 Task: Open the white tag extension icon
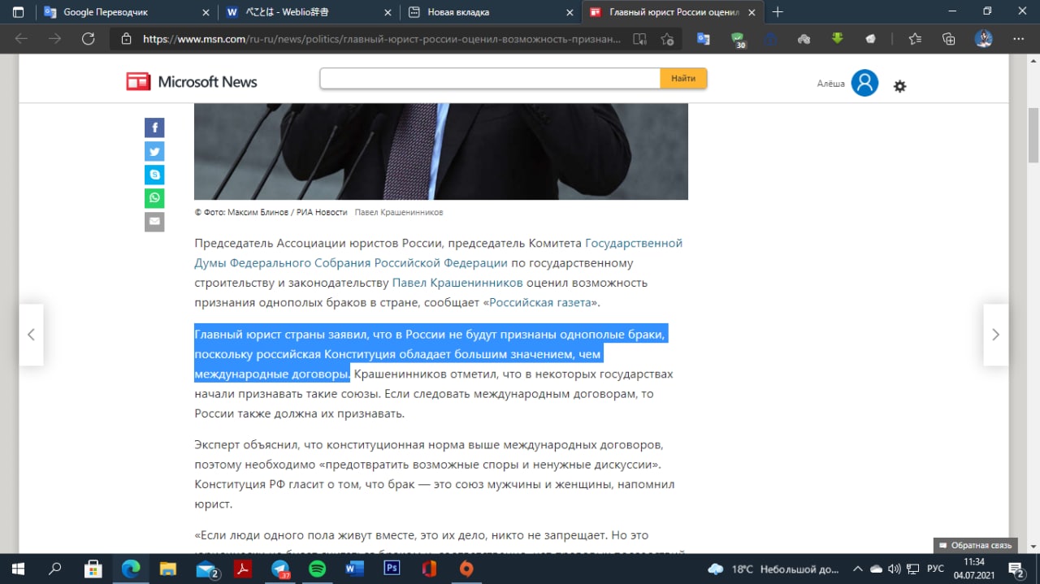(870, 38)
